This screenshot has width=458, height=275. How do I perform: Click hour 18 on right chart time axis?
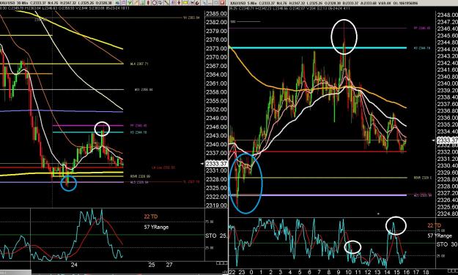pyautogui.click(x=425, y=272)
